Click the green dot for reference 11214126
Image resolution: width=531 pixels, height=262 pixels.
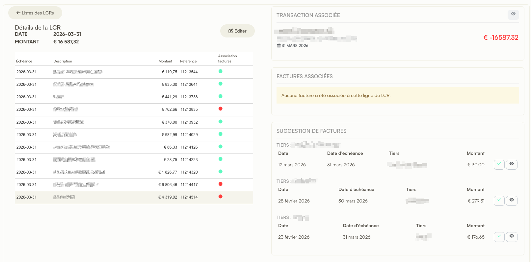(221, 147)
